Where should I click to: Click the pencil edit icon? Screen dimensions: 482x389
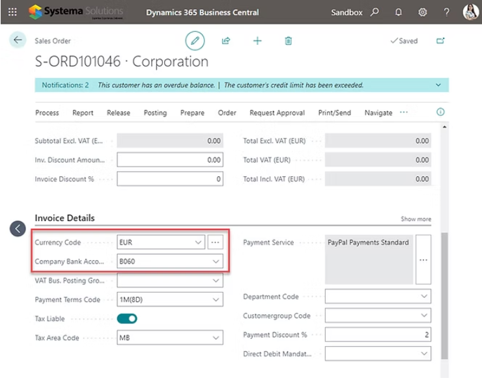pyautogui.click(x=194, y=41)
